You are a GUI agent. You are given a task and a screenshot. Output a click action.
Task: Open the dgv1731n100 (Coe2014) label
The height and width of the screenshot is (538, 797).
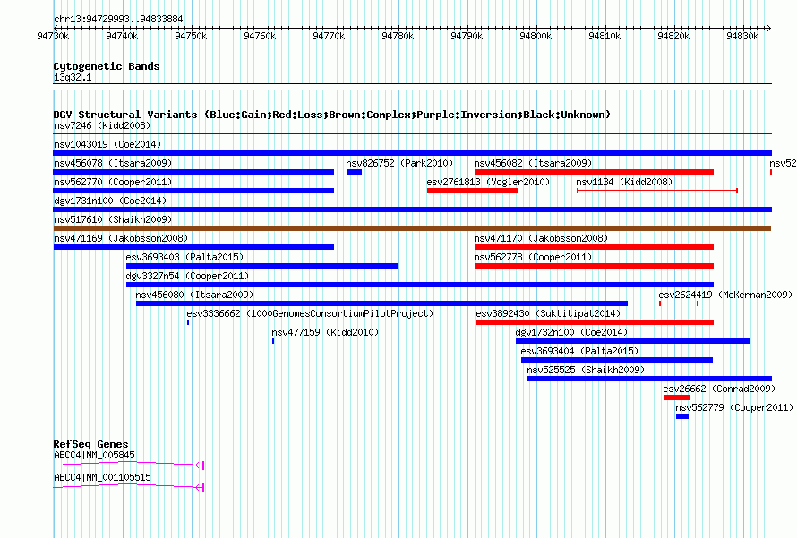point(110,201)
